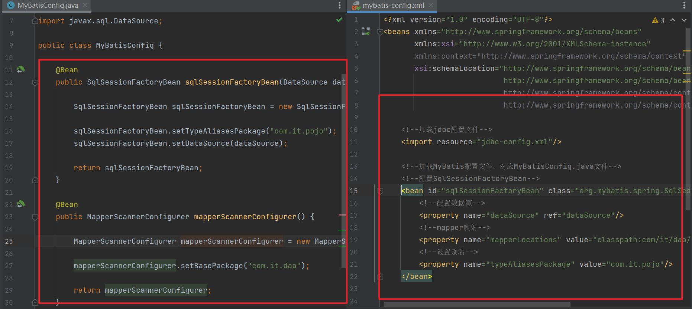The height and width of the screenshot is (309, 692).
Task: Click the Spring bean gutter icon on line 11
Action: [x=21, y=69]
